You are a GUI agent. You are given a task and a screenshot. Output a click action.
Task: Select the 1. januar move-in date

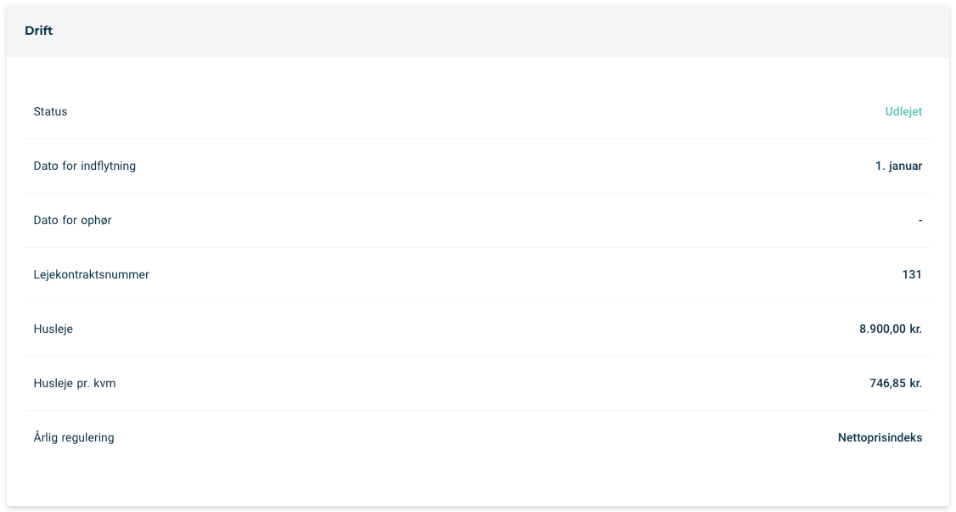[x=898, y=166]
